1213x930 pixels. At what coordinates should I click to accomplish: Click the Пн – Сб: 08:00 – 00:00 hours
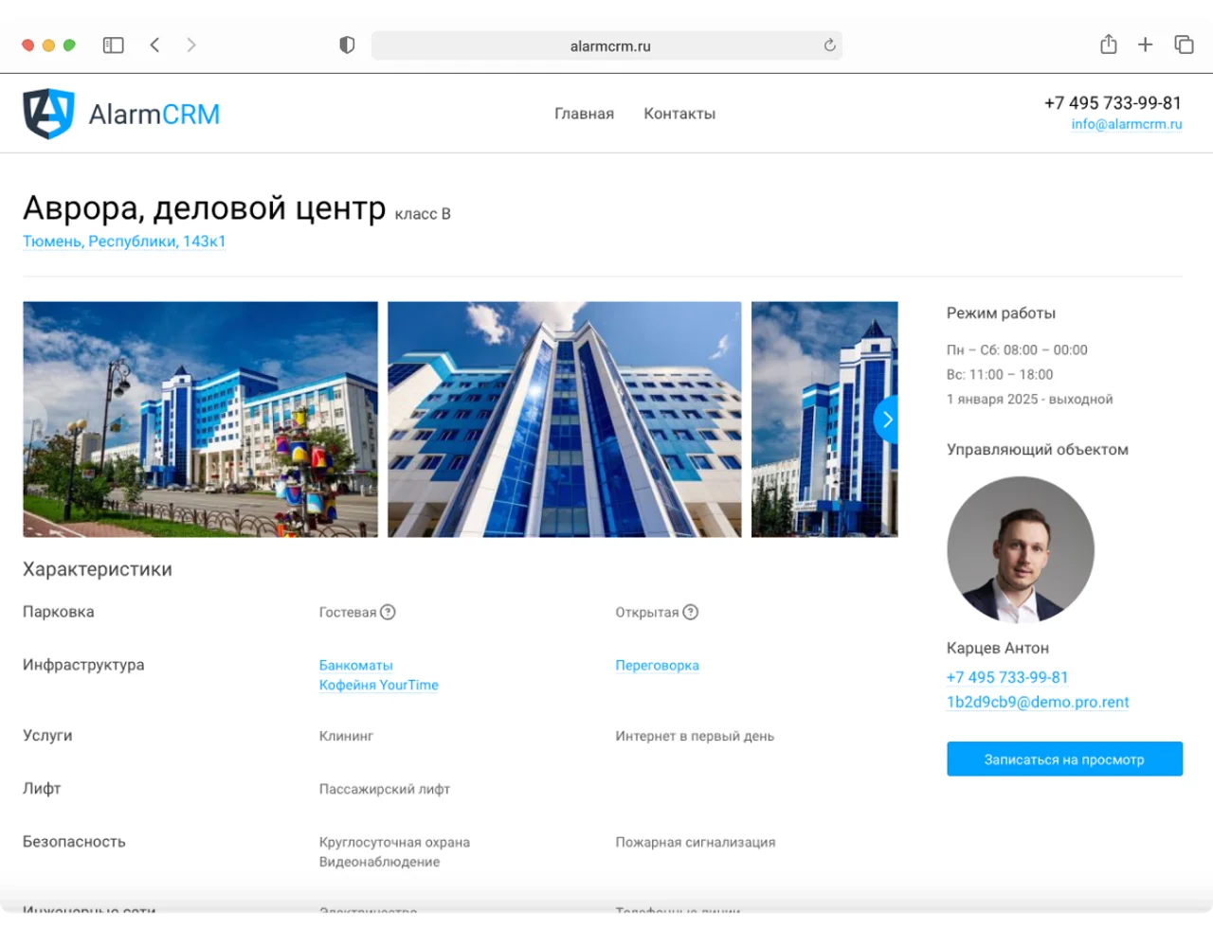pyautogui.click(x=1017, y=349)
